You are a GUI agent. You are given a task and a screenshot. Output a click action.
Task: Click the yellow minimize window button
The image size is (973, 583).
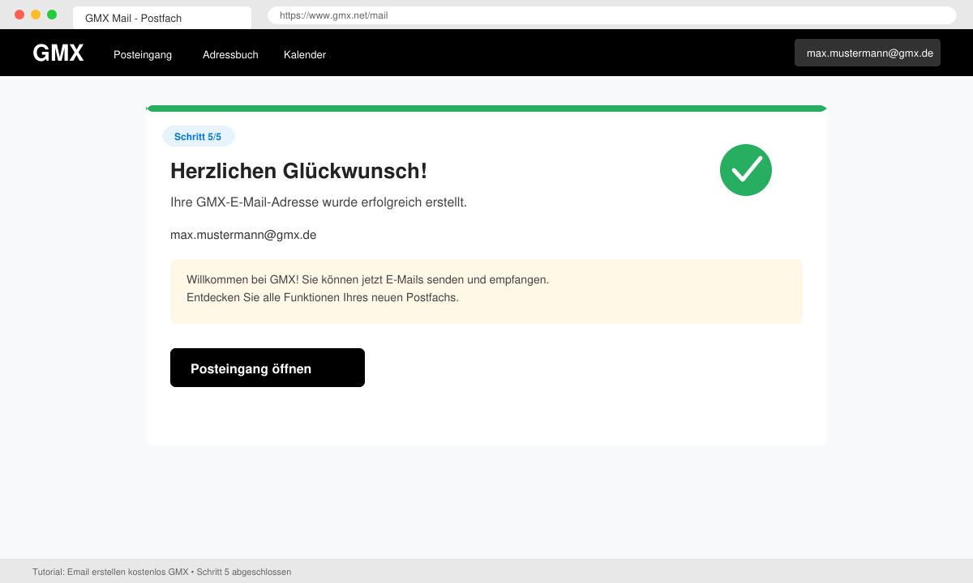[x=36, y=15]
